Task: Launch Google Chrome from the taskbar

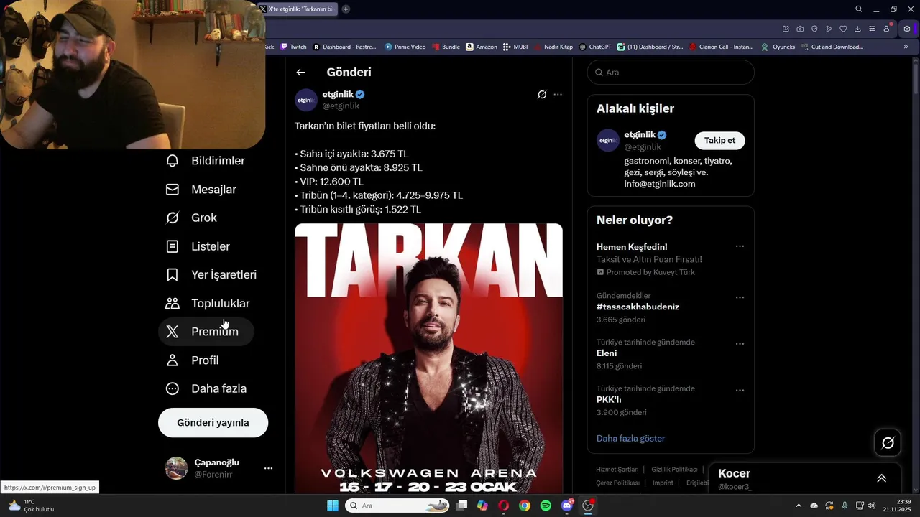Action: pos(525,506)
